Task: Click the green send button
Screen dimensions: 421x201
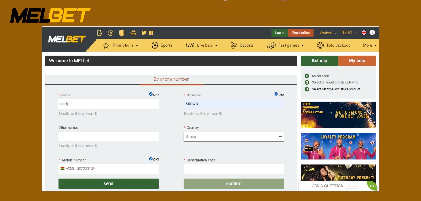Action: click(x=108, y=183)
